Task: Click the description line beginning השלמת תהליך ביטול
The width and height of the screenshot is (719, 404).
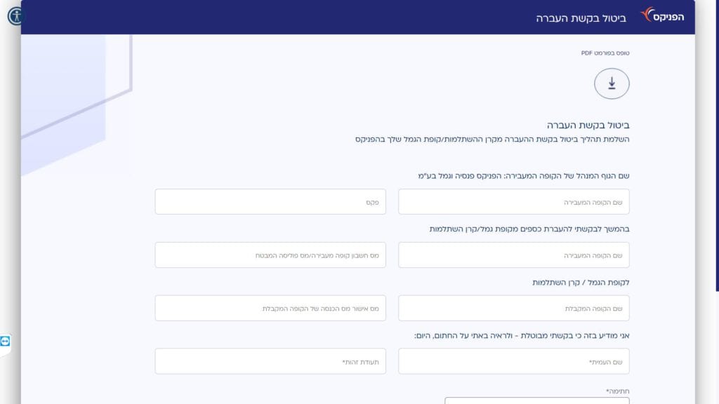Action: tap(492, 140)
